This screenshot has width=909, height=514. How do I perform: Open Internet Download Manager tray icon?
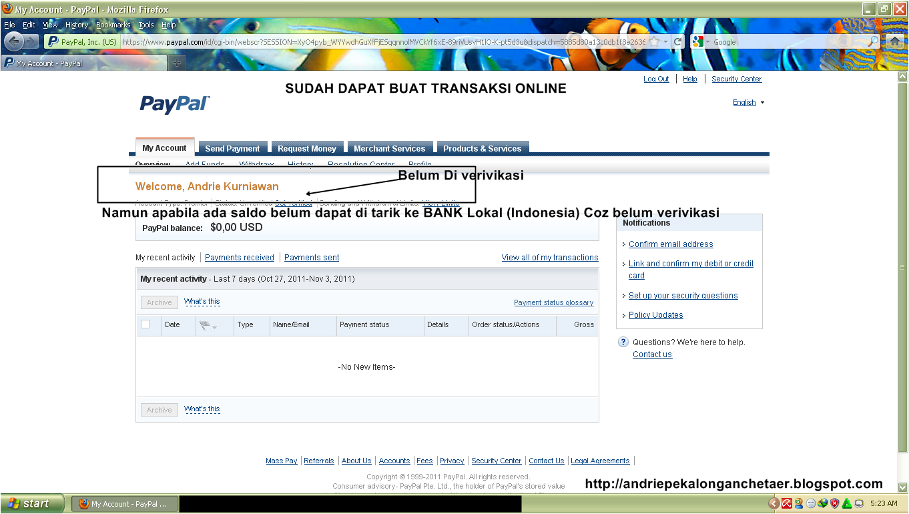coord(823,503)
